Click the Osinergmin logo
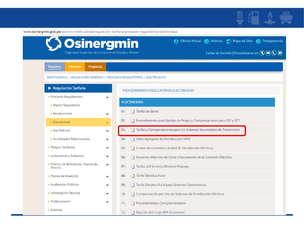 (x=92, y=45)
